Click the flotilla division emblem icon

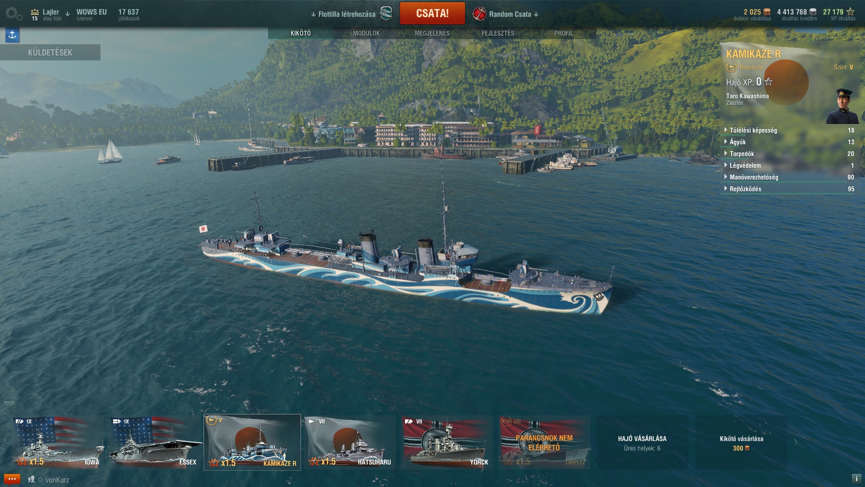pos(386,14)
